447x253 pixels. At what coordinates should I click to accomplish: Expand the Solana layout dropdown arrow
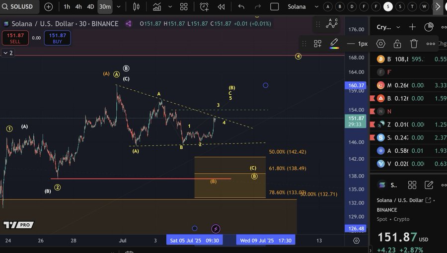pyautogui.click(x=316, y=6)
